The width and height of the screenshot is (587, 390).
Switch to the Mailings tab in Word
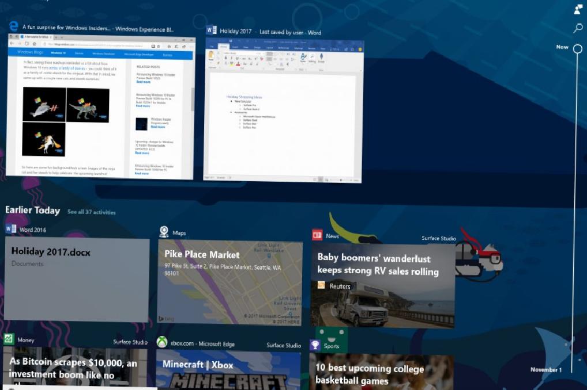(298, 48)
